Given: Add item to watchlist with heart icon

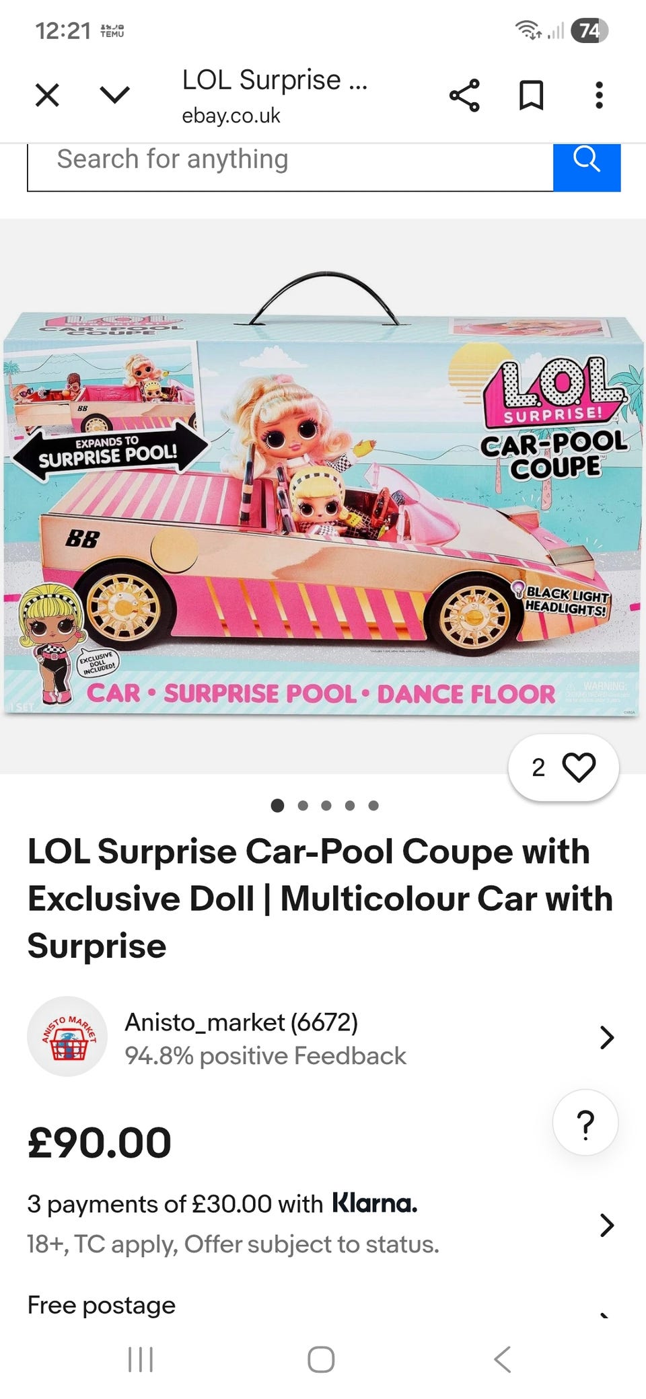Looking at the screenshot, I should pyautogui.click(x=563, y=767).
